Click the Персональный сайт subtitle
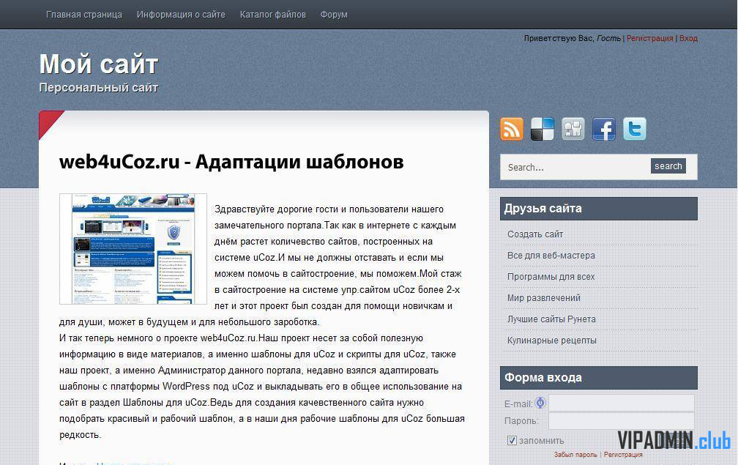This screenshot has width=738, height=465. tap(99, 88)
